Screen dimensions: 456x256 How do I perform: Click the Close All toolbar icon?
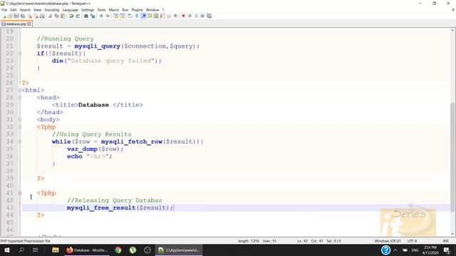click(x=36, y=16)
